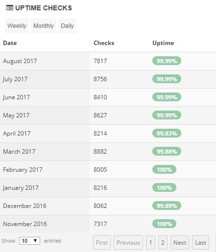Open the Show entries count dropdown

29,241
